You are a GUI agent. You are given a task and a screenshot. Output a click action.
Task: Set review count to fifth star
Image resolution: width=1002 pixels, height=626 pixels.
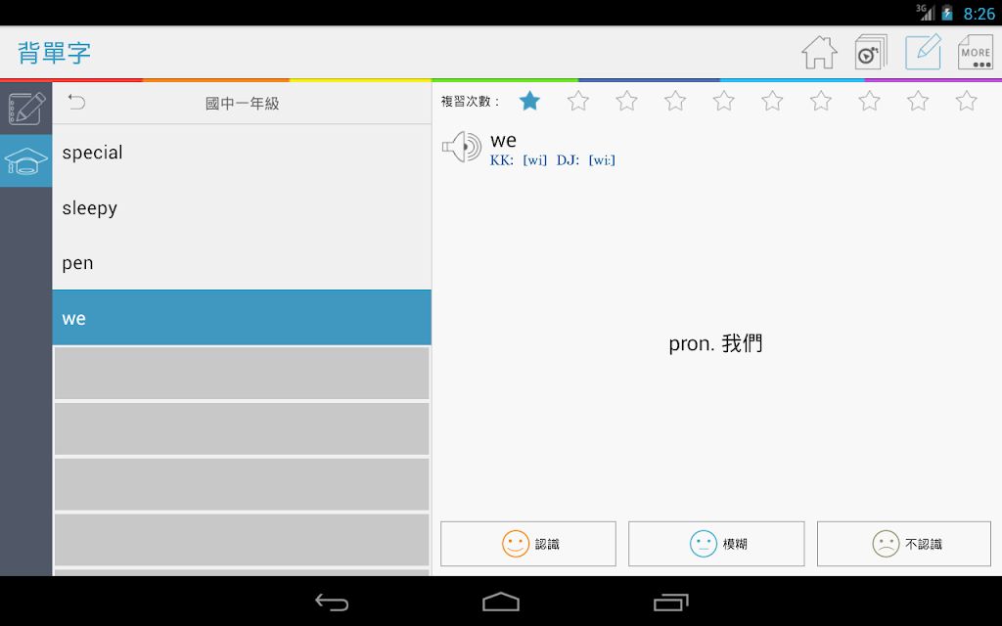724,101
